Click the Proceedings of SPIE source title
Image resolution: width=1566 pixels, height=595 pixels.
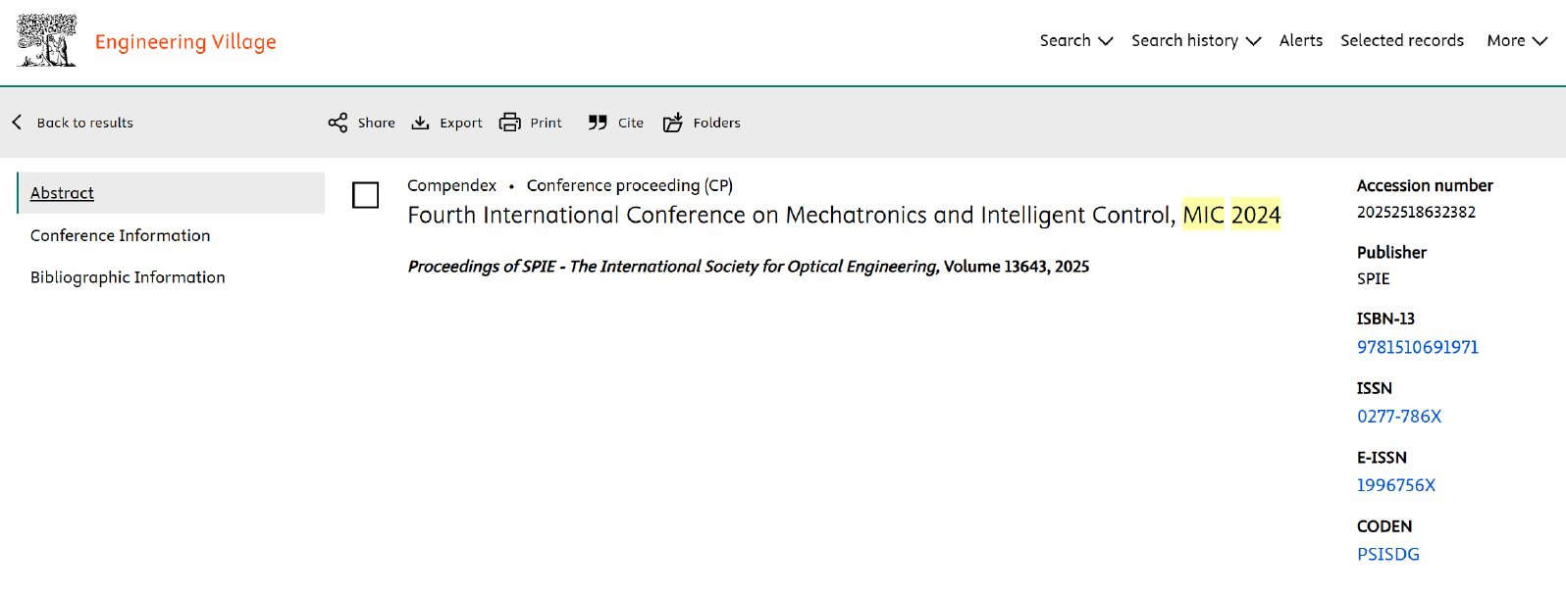[673, 267]
